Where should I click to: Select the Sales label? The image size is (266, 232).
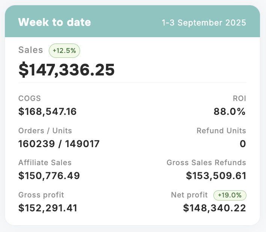31,50
